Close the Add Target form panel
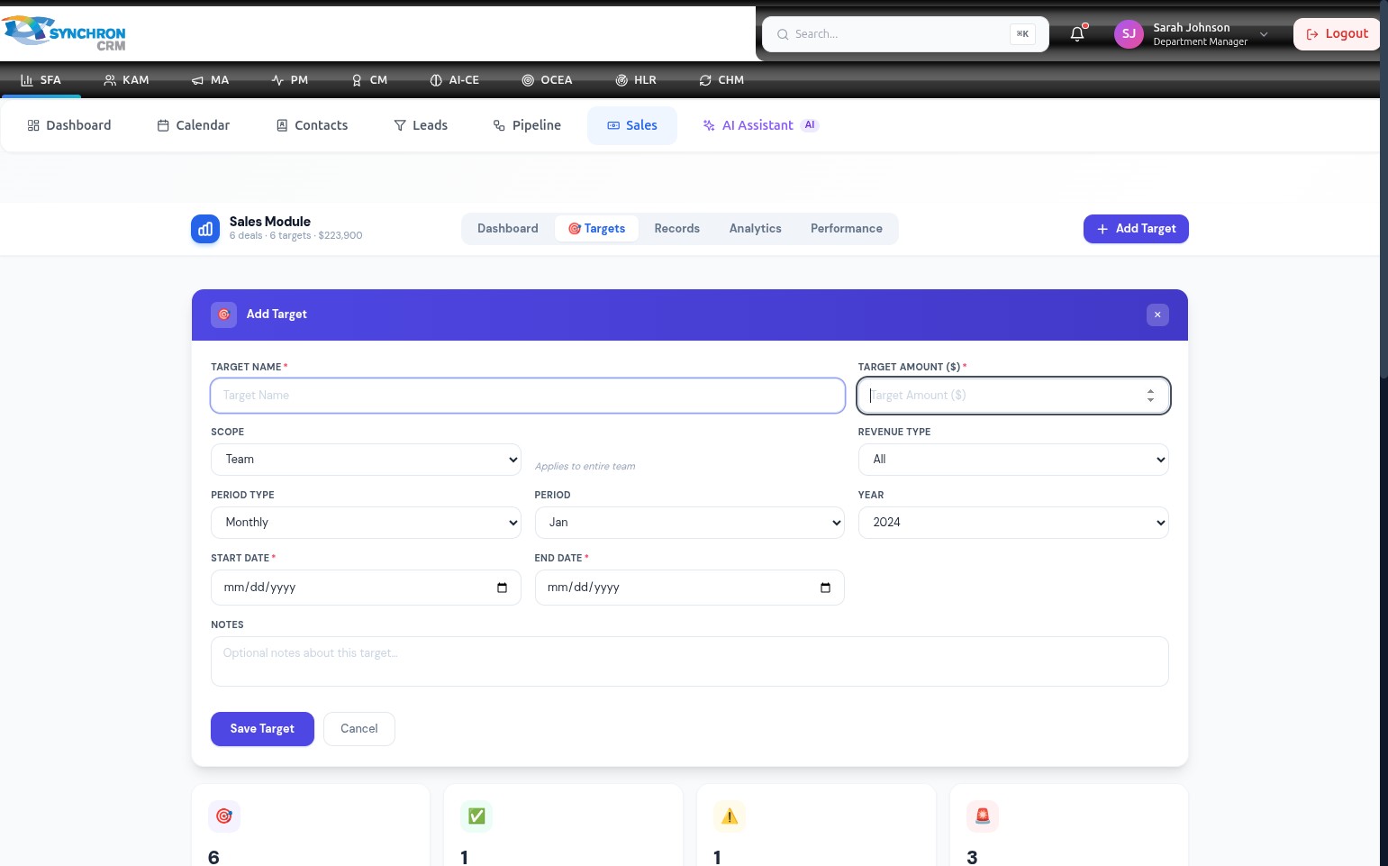1388x866 pixels. tap(1157, 314)
